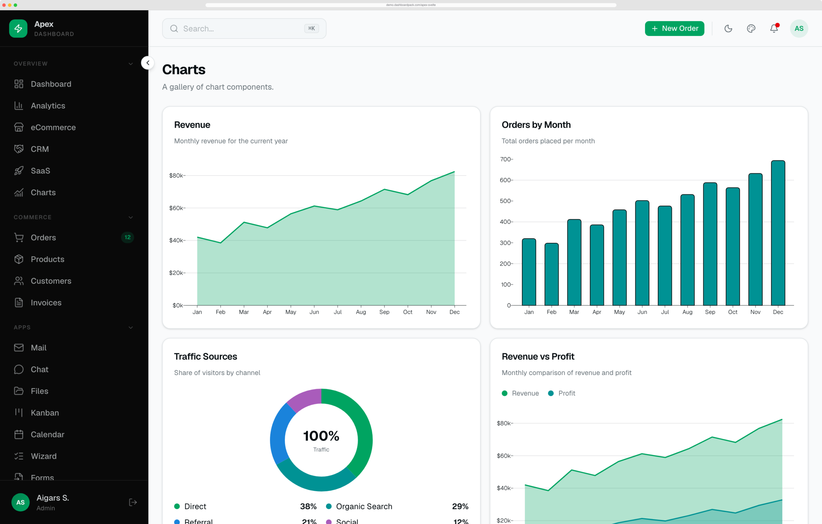Open Products link in sidebar

click(74, 259)
